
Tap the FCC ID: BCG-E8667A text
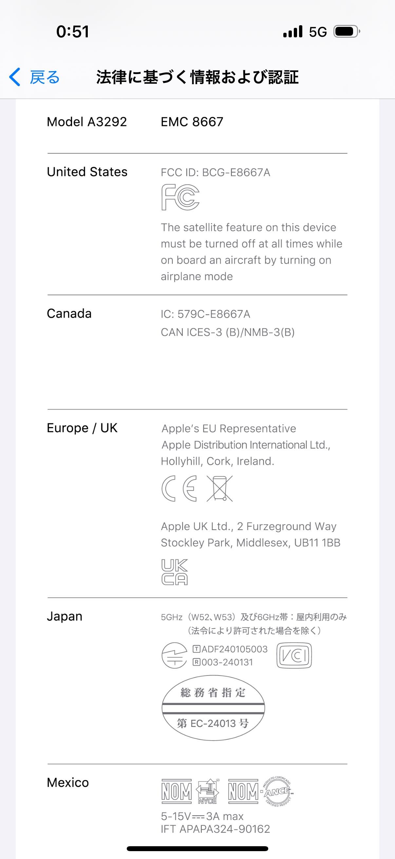215,172
